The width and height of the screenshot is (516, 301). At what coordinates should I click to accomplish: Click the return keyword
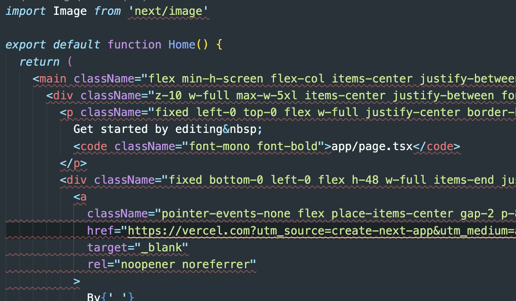click(x=40, y=62)
